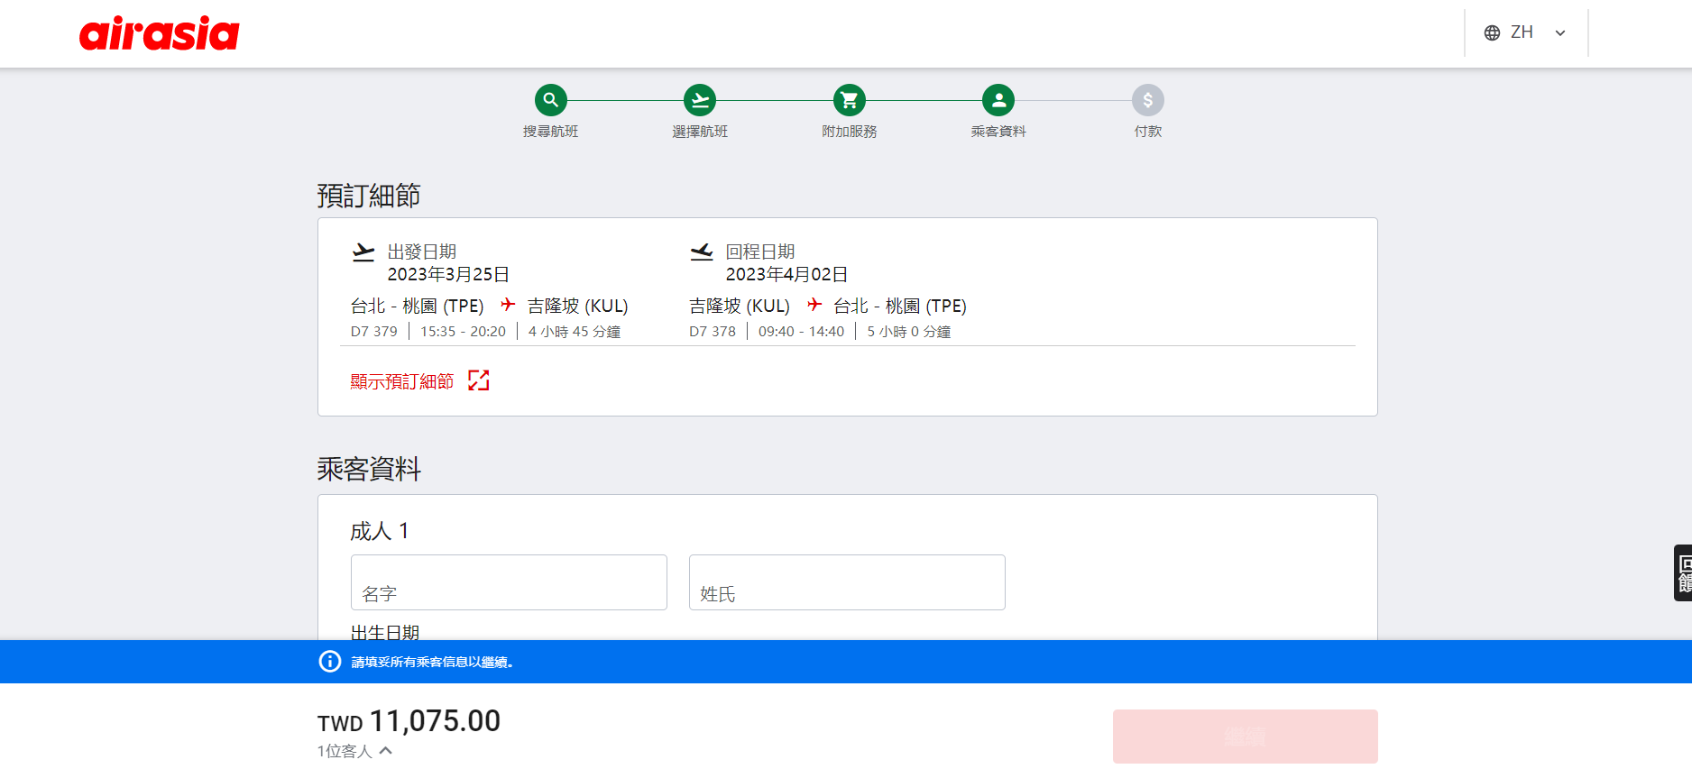Focus the 姓氏 last name field
1692x769 pixels.
pos(847,582)
